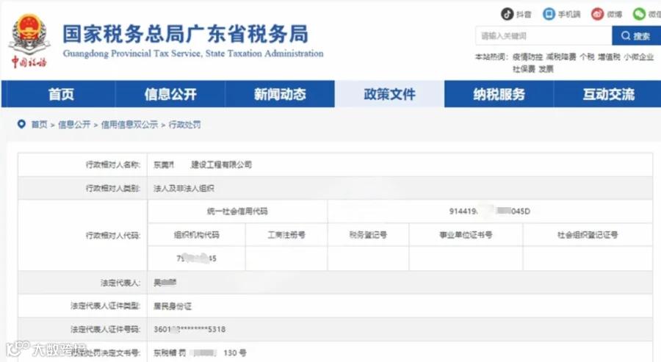Viewport: 661px width, 362px height.
Task: Open the 信息公开 navigation tab
Action: pos(170,94)
